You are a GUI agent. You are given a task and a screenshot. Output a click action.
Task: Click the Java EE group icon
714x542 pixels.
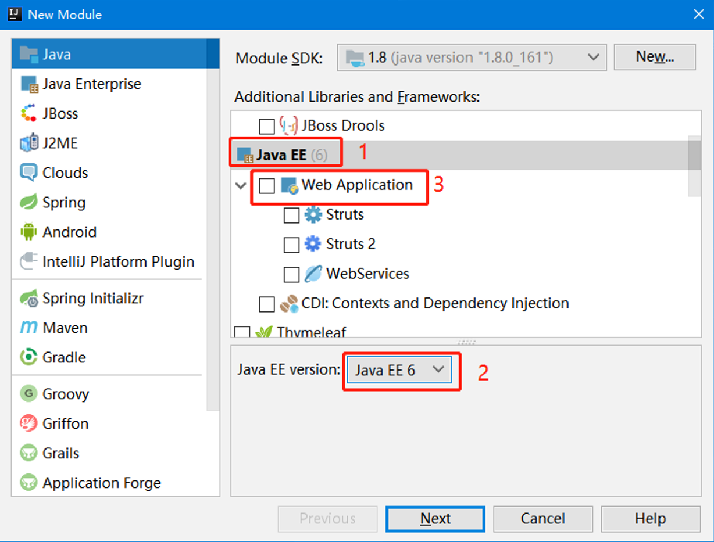coord(245,155)
